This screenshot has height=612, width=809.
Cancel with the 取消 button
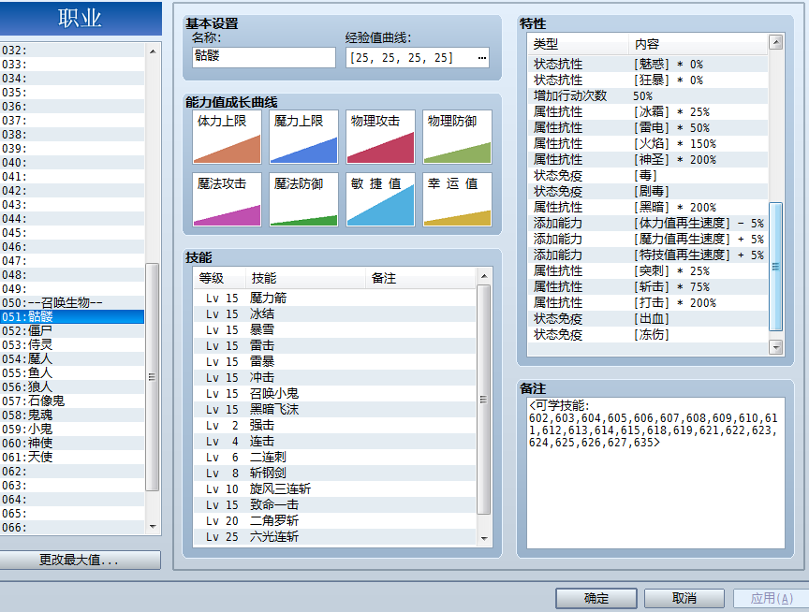(684, 599)
